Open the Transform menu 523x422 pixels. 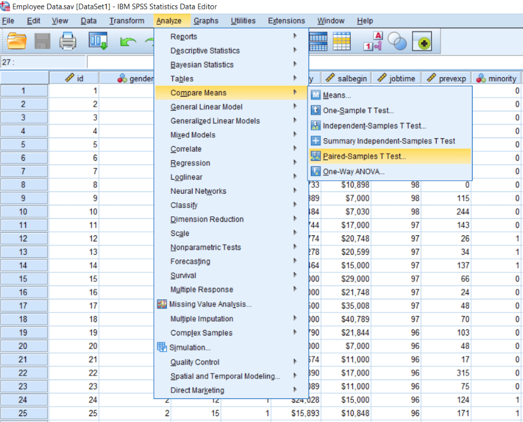pos(127,21)
